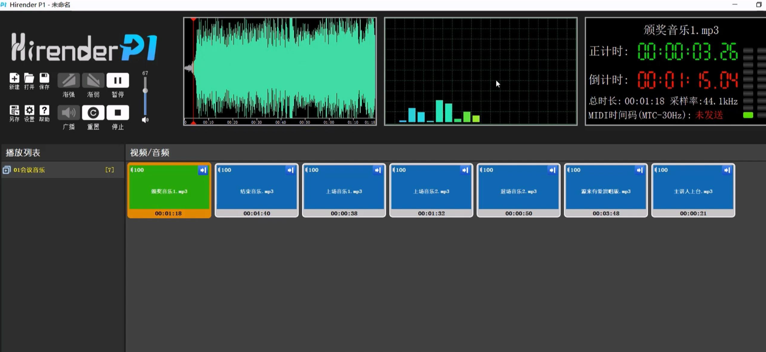Select the 上场音乐2.mp3 clip tile
This screenshot has width=766, height=352.
click(431, 191)
